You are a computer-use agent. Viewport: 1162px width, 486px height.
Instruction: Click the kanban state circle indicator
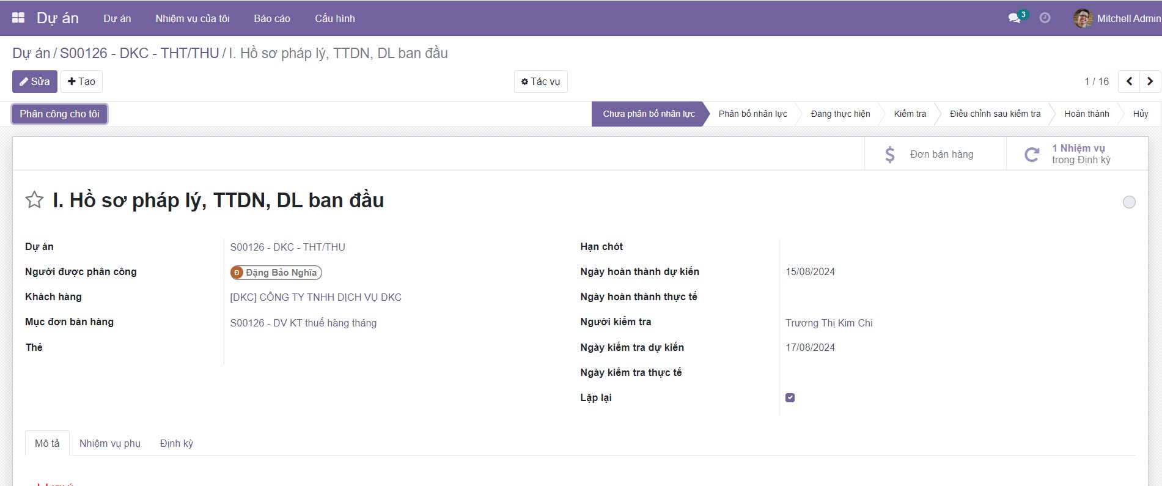pyautogui.click(x=1129, y=202)
